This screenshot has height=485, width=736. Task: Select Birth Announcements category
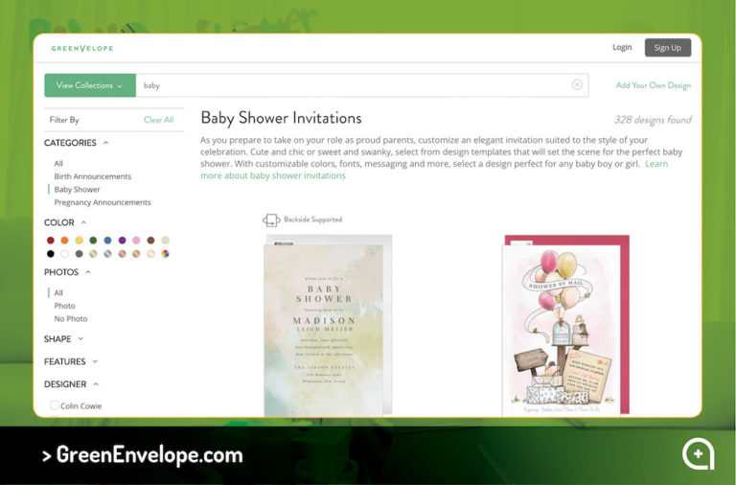(x=92, y=176)
